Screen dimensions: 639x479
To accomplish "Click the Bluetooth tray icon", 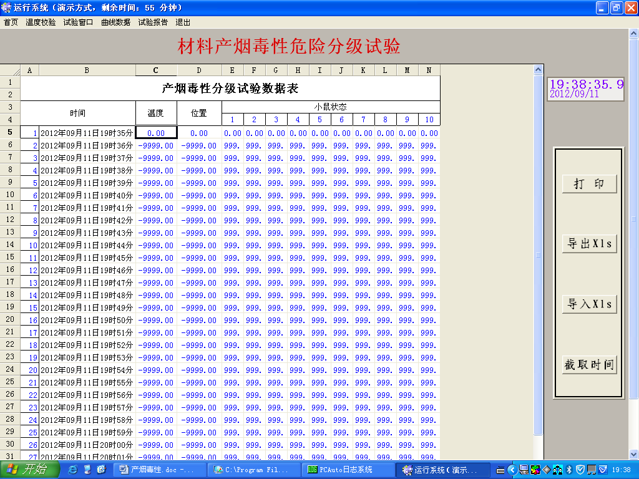I will pyautogui.click(x=568, y=470).
